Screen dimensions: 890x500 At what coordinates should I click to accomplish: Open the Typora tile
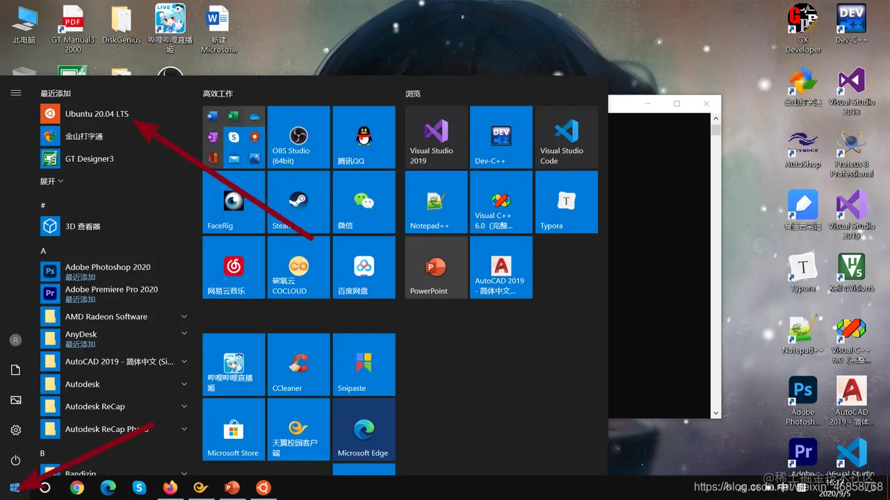click(x=567, y=202)
